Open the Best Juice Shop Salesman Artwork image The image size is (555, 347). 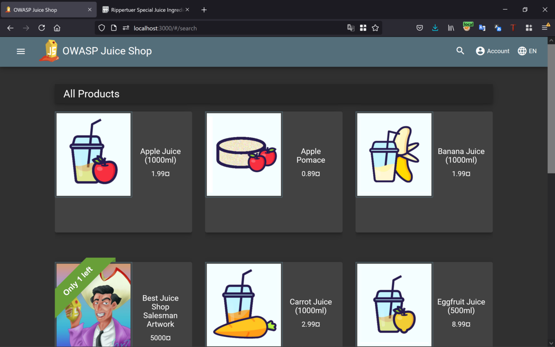click(x=93, y=305)
